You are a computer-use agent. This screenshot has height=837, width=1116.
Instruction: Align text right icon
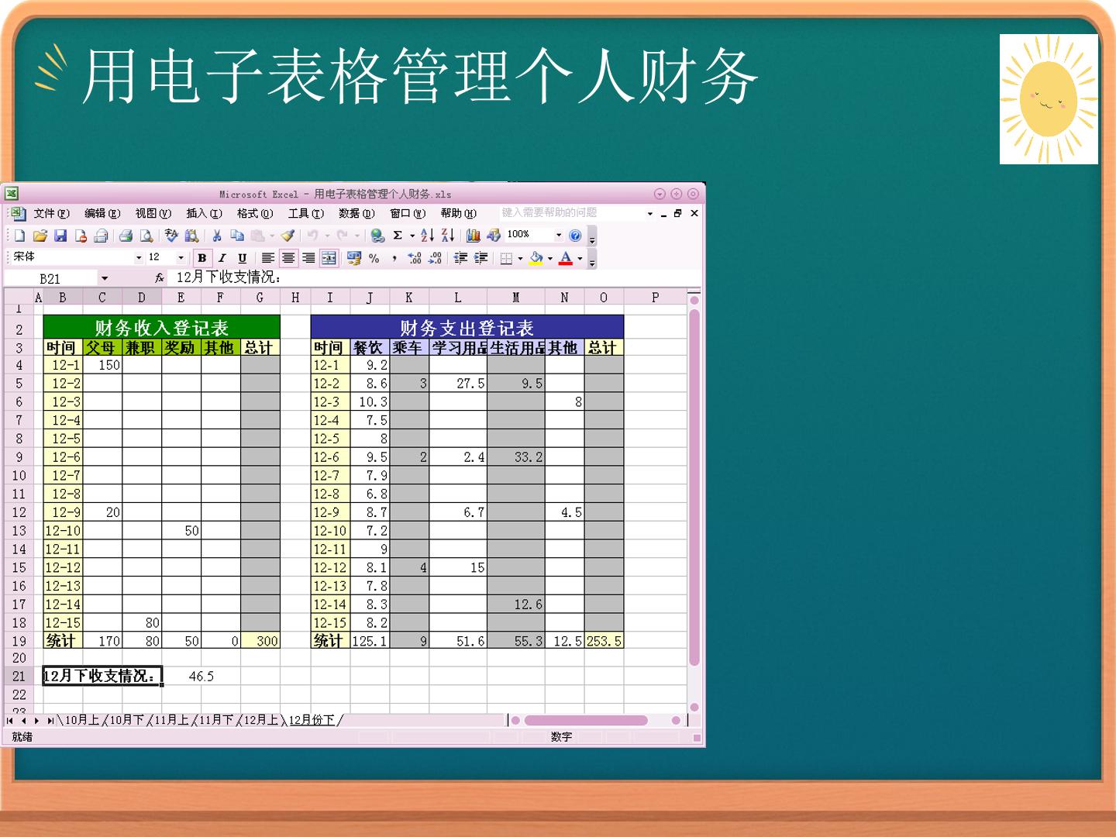pyautogui.click(x=308, y=258)
